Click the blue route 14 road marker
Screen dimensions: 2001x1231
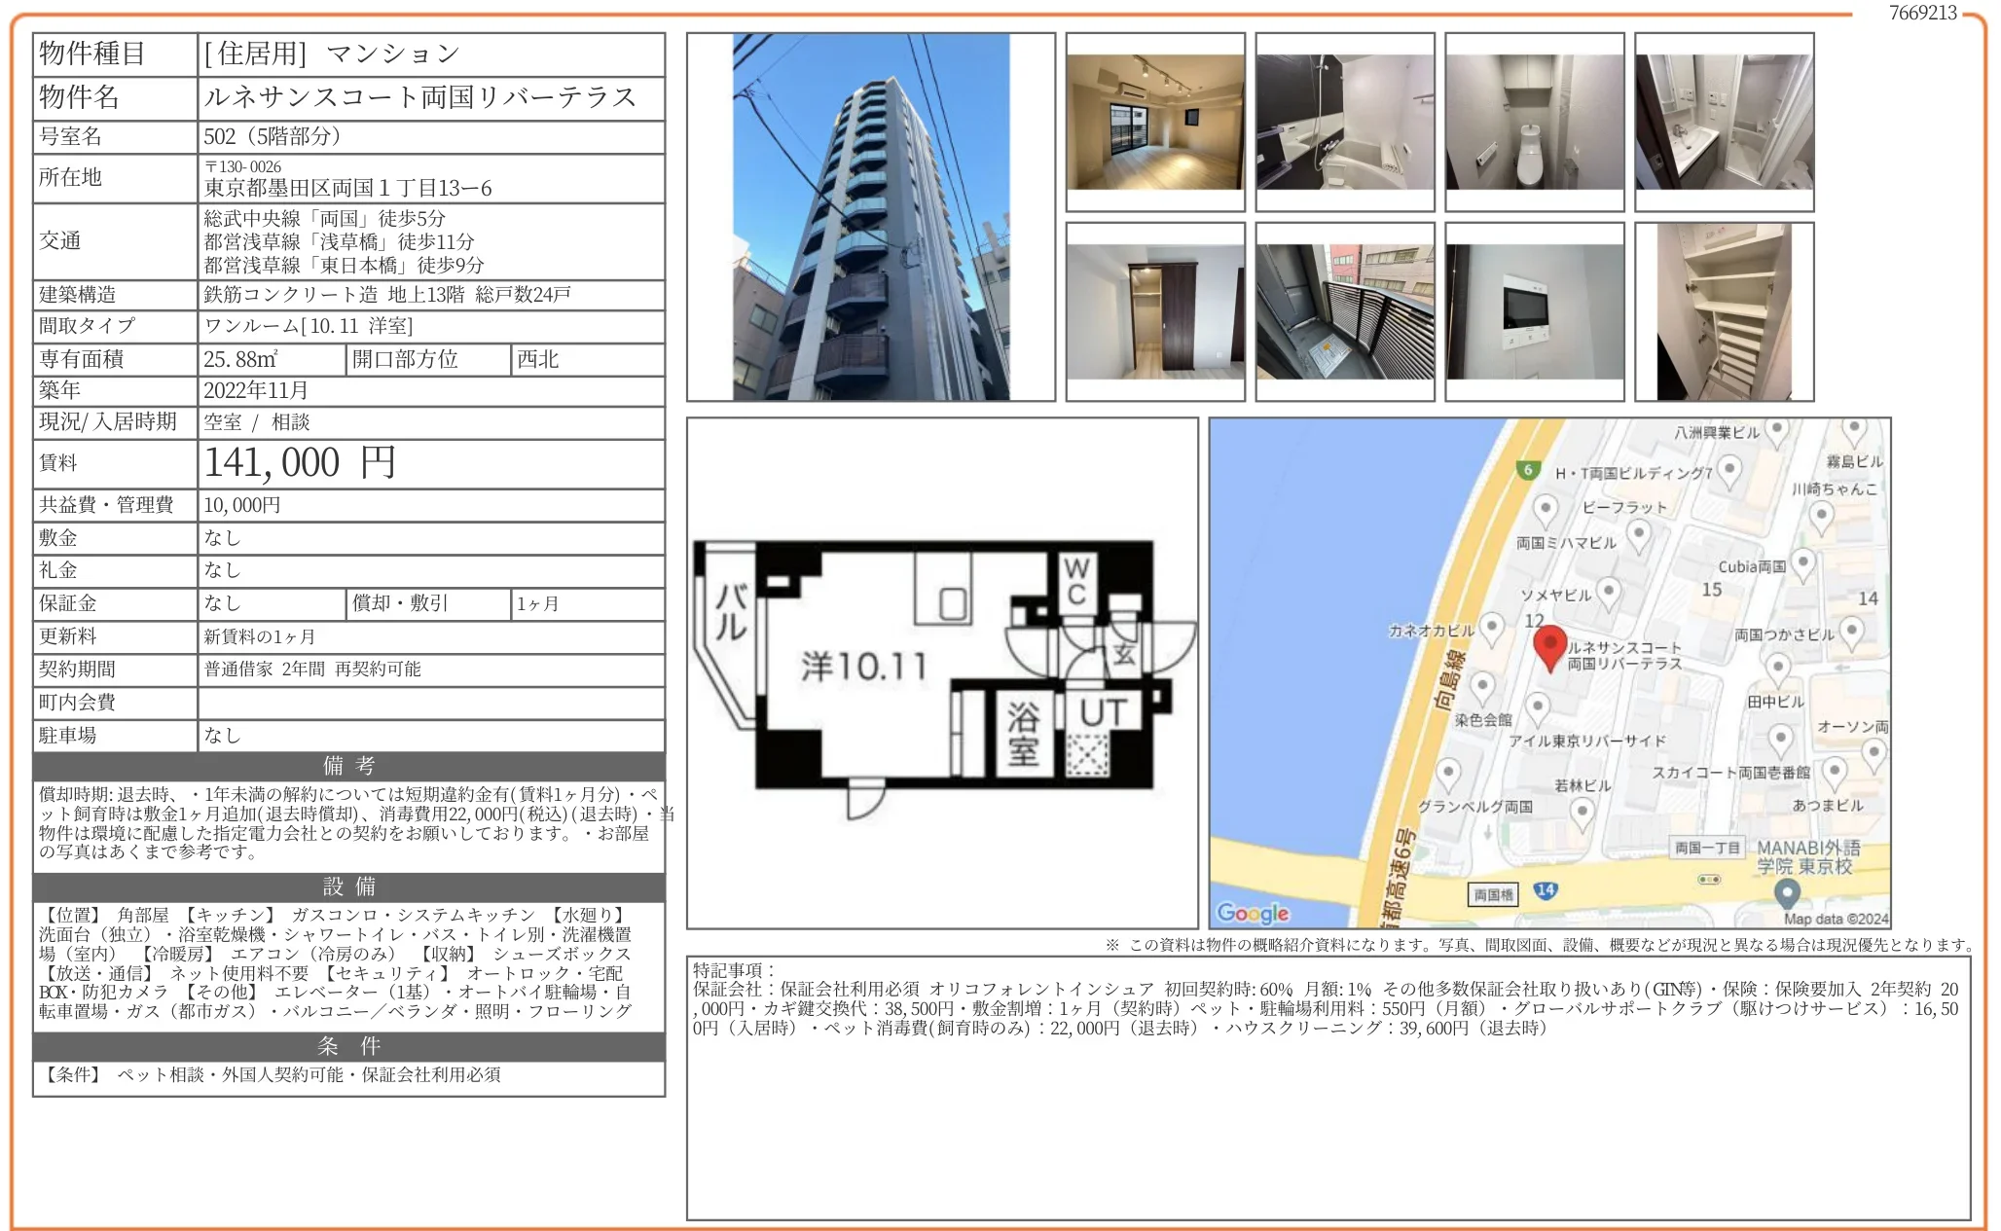point(1546,889)
